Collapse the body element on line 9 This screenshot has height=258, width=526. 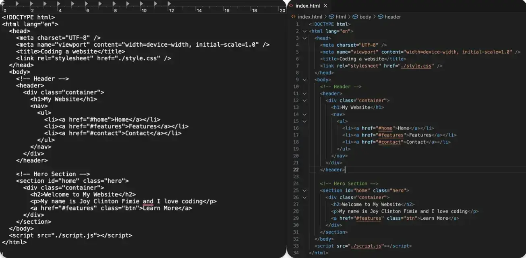click(x=304, y=80)
